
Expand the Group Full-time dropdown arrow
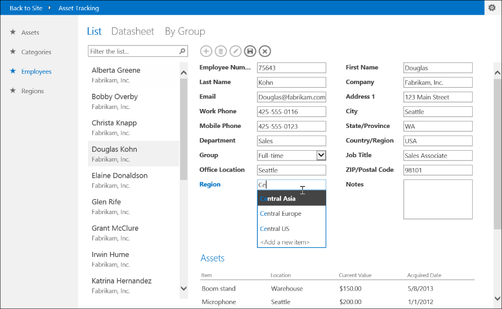(x=321, y=155)
